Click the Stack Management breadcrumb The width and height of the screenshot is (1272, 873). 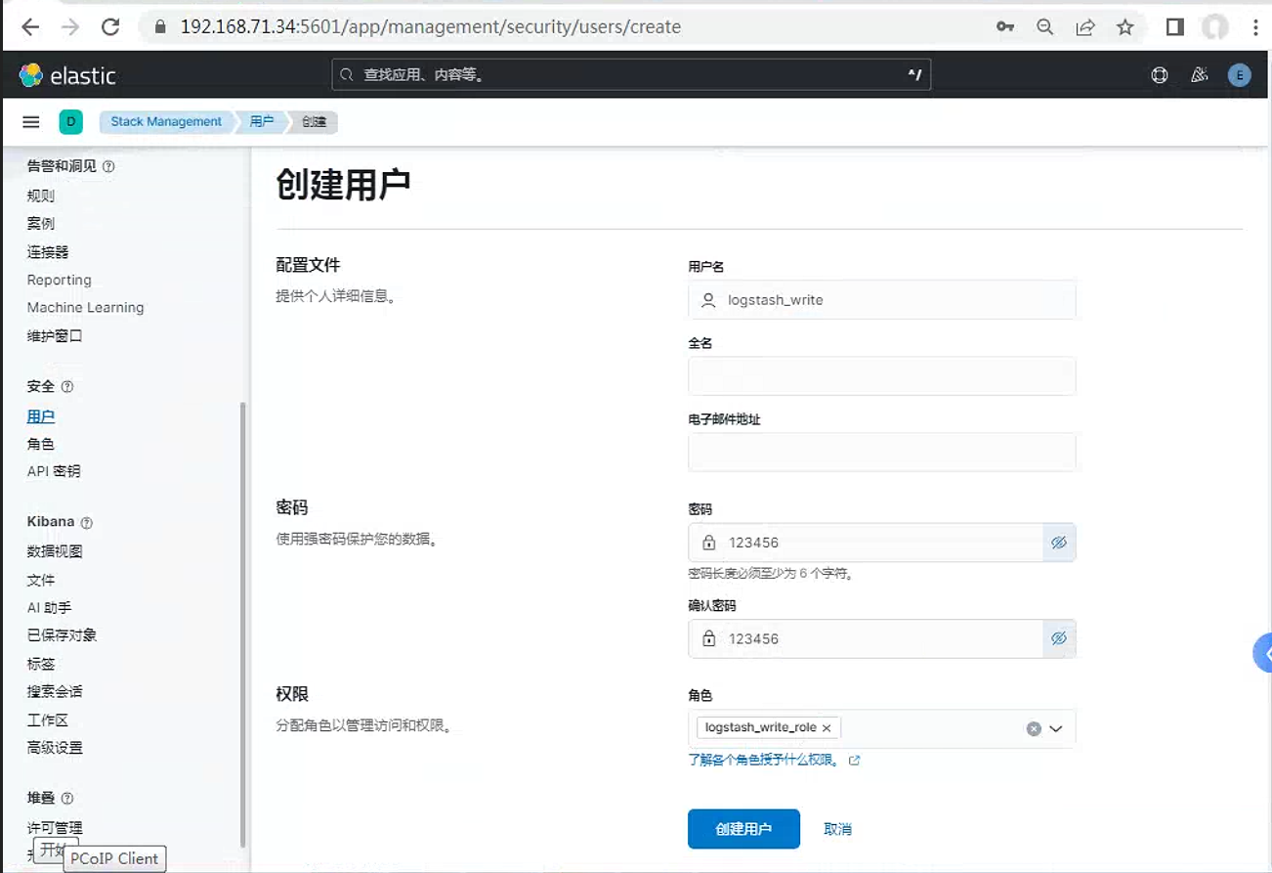tap(166, 122)
